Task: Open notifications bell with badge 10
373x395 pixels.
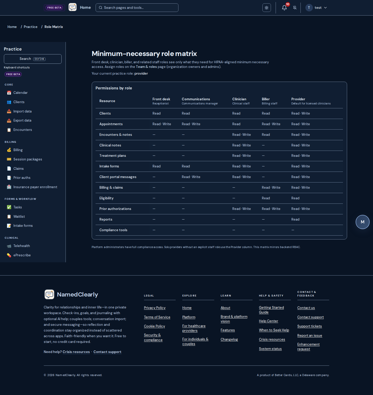Action: [x=284, y=8]
